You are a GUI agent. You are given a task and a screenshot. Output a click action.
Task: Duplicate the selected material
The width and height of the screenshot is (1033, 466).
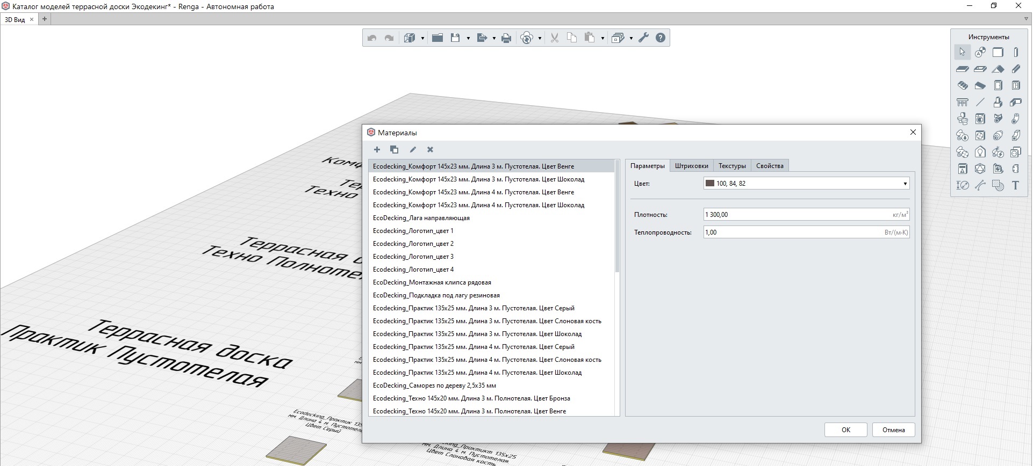(x=394, y=150)
